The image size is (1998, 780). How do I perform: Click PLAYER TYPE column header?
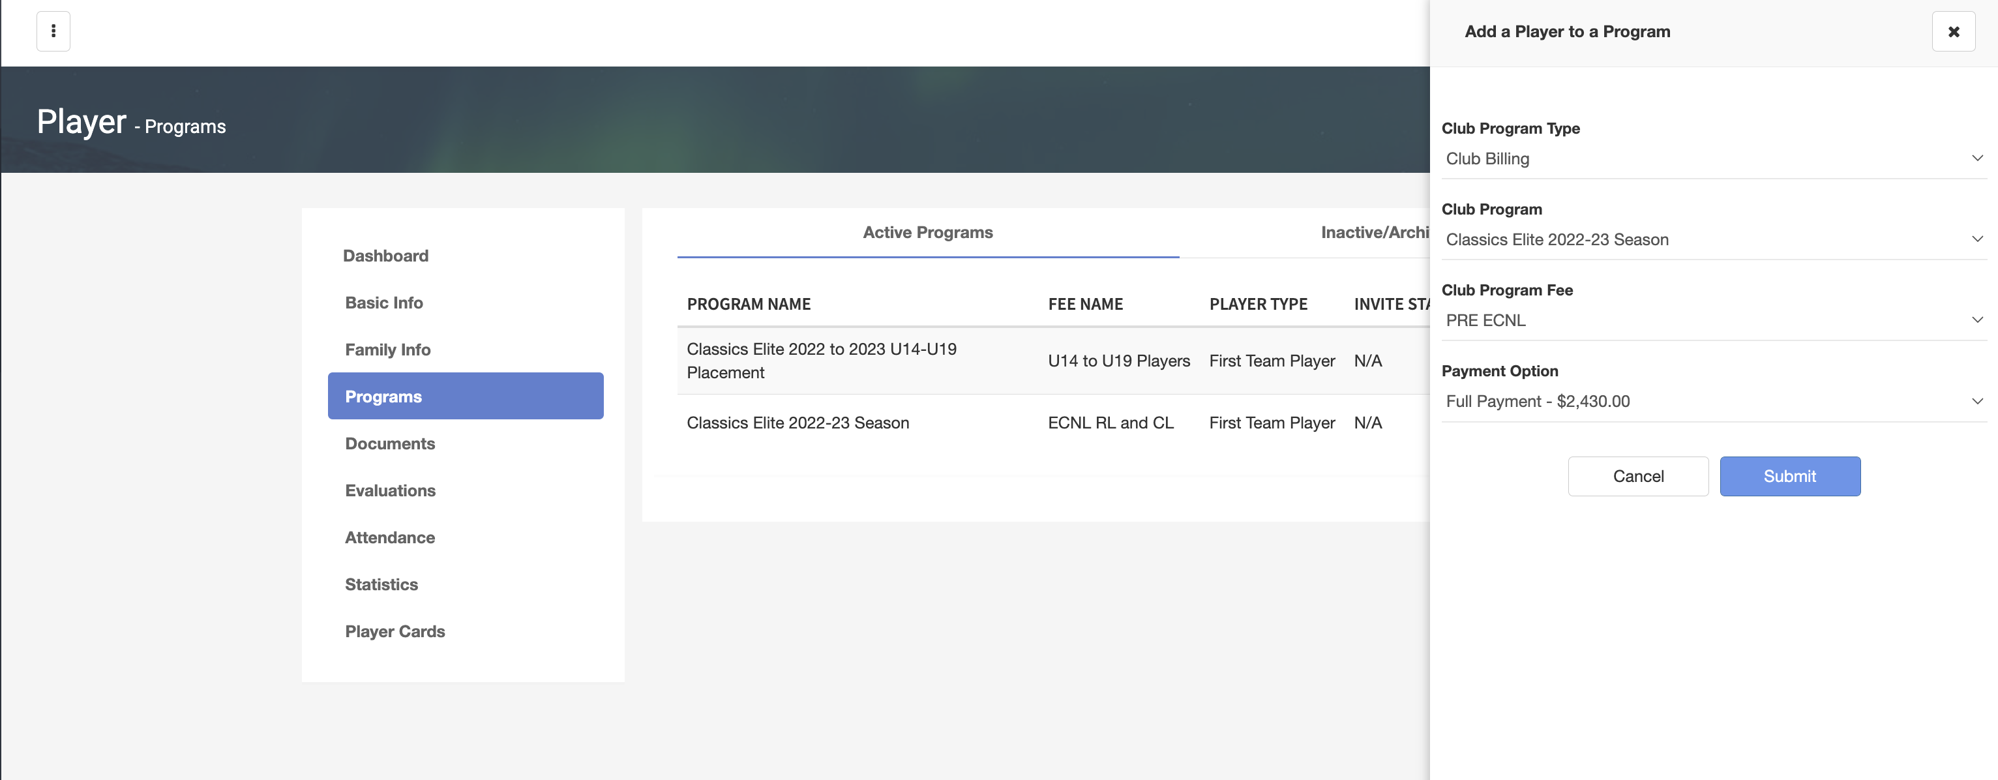tap(1258, 304)
